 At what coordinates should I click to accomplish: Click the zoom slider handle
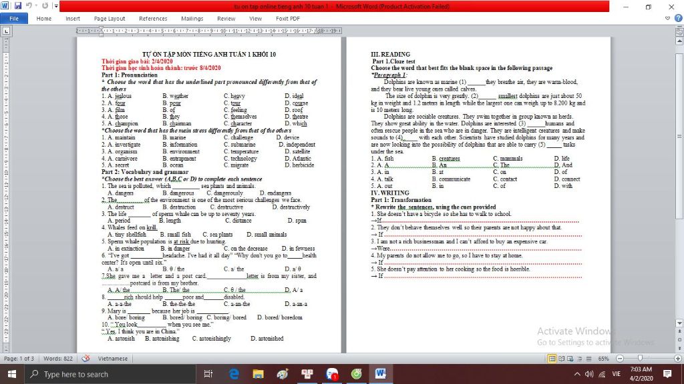pyautogui.click(x=640, y=358)
